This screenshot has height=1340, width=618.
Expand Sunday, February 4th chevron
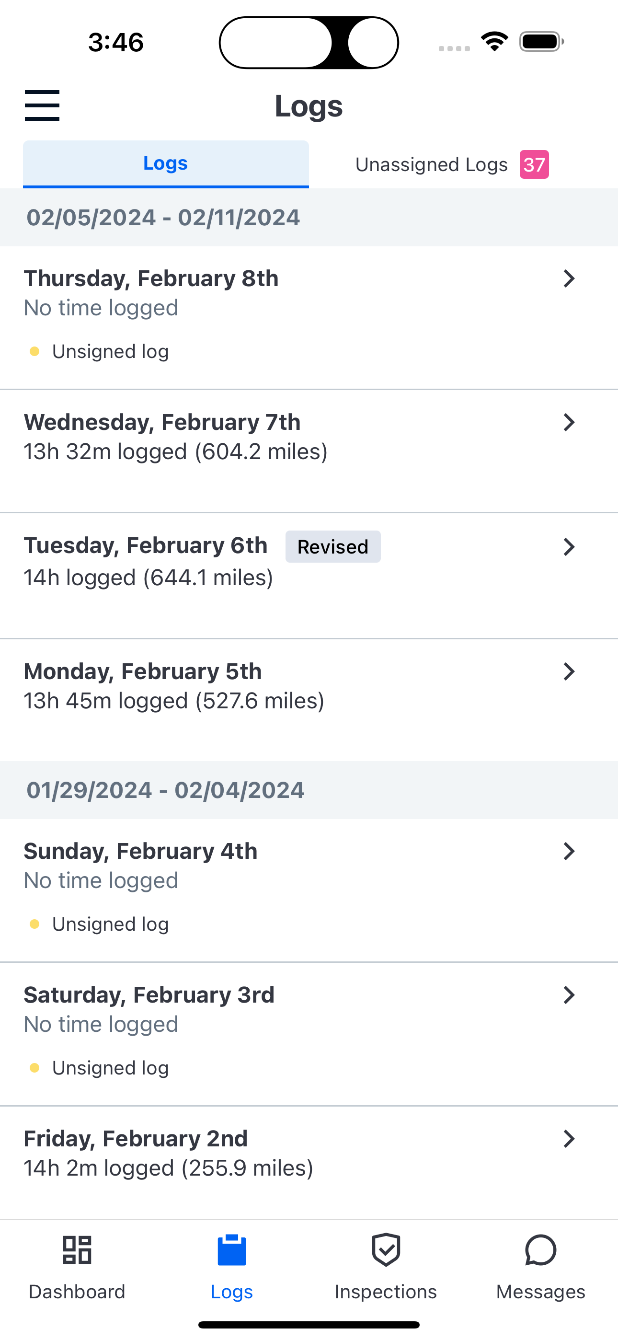pos(569,852)
